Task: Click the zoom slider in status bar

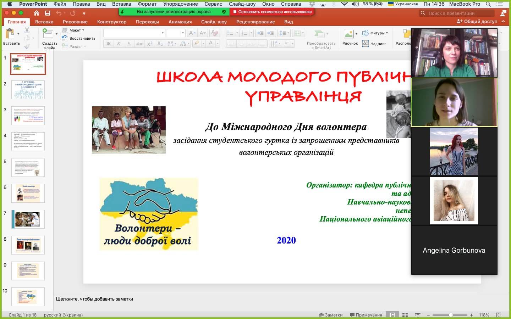Action: pyautogui.click(x=450, y=315)
